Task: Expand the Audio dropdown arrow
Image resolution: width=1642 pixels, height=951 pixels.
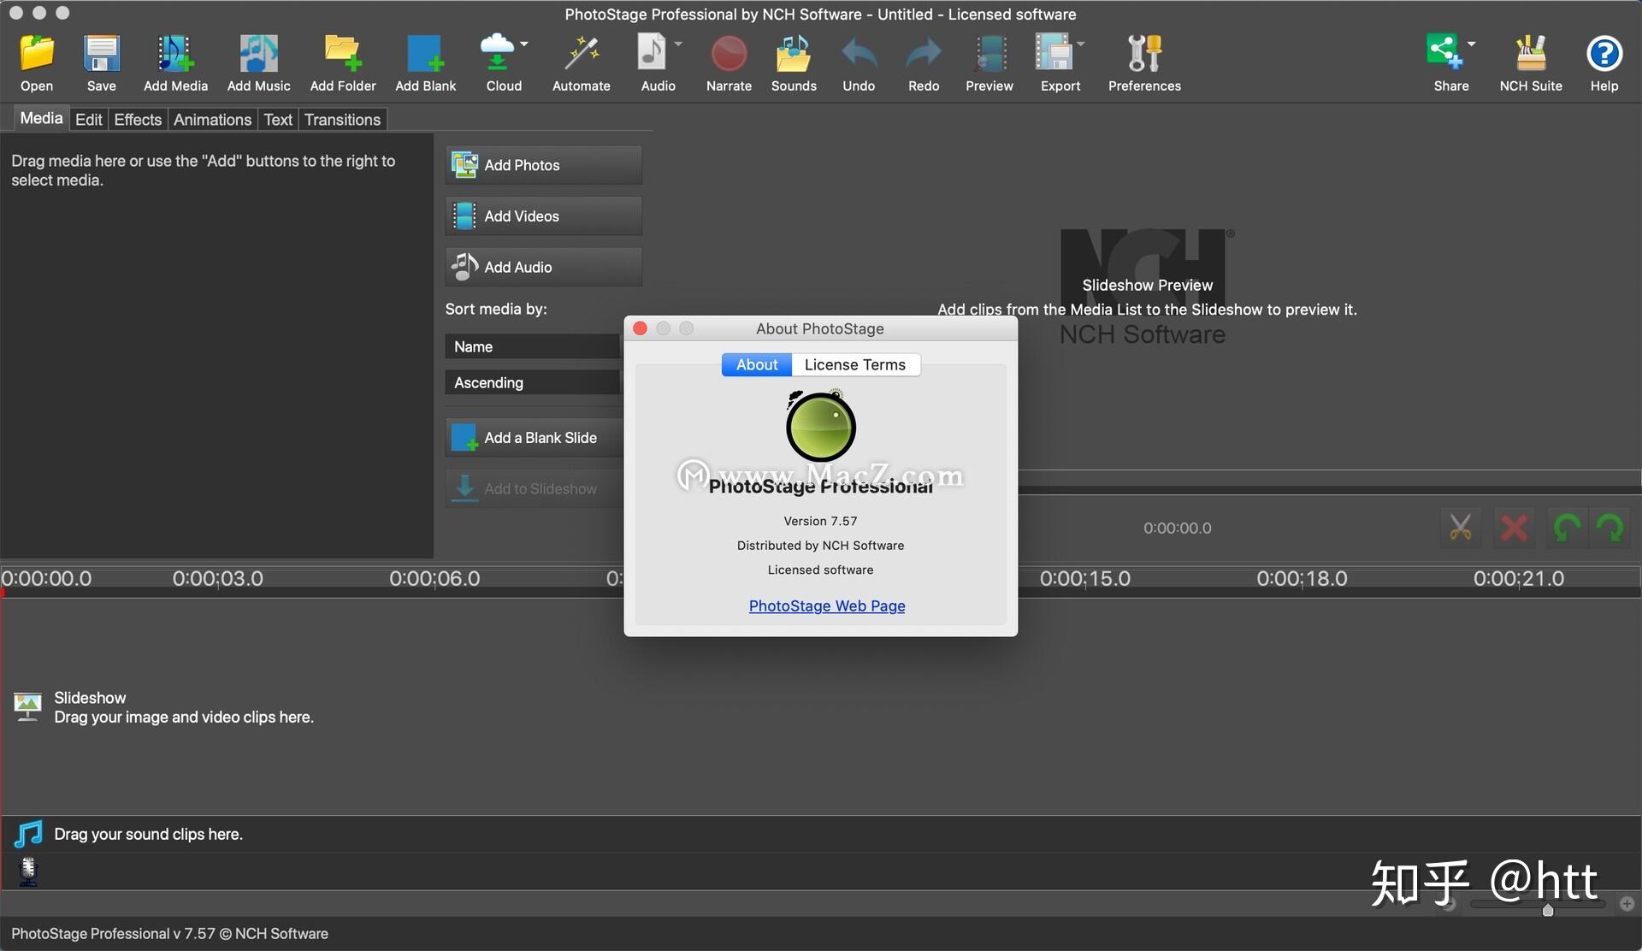Action: [678, 44]
